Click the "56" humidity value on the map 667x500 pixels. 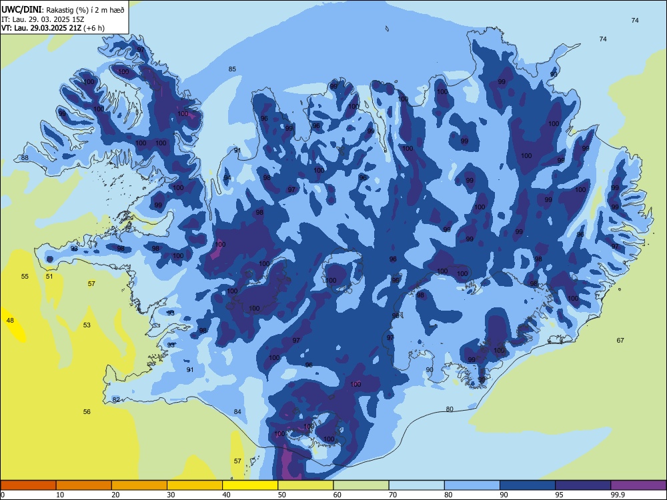87,411
